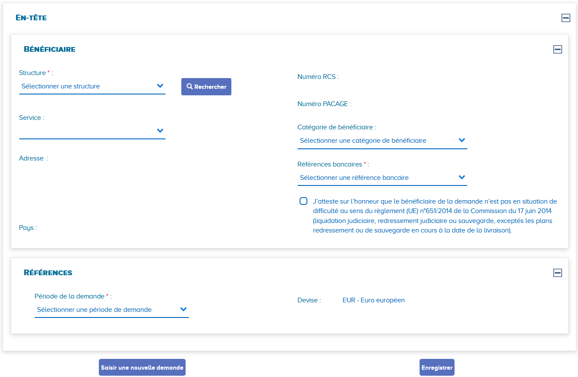Click the 'J'atteste sur l'honneur' declaration text
Image resolution: width=578 pixels, height=377 pixels.
point(435,216)
